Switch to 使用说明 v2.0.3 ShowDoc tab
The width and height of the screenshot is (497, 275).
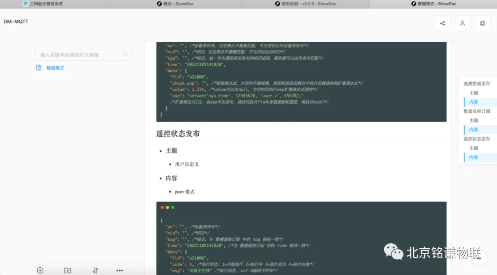click(x=306, y=4)
